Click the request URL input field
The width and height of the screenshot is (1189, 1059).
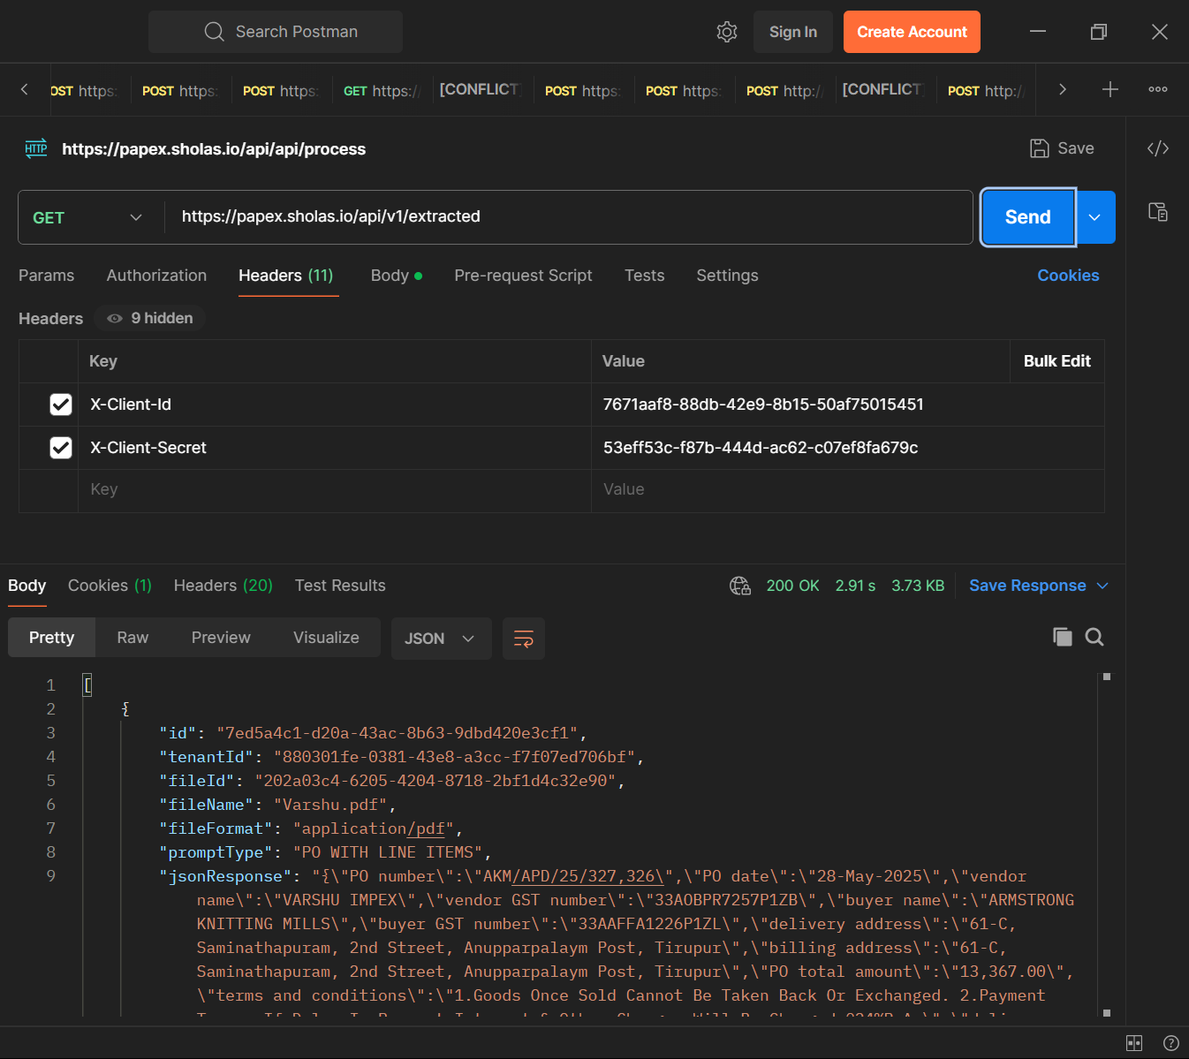pos(568,217)
